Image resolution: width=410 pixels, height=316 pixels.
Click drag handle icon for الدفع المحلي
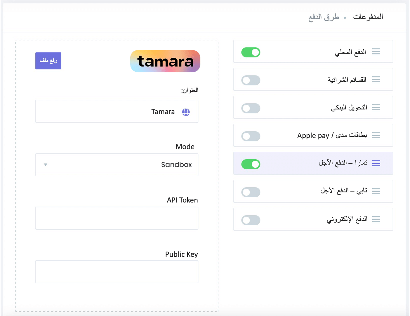click(376, 52)
